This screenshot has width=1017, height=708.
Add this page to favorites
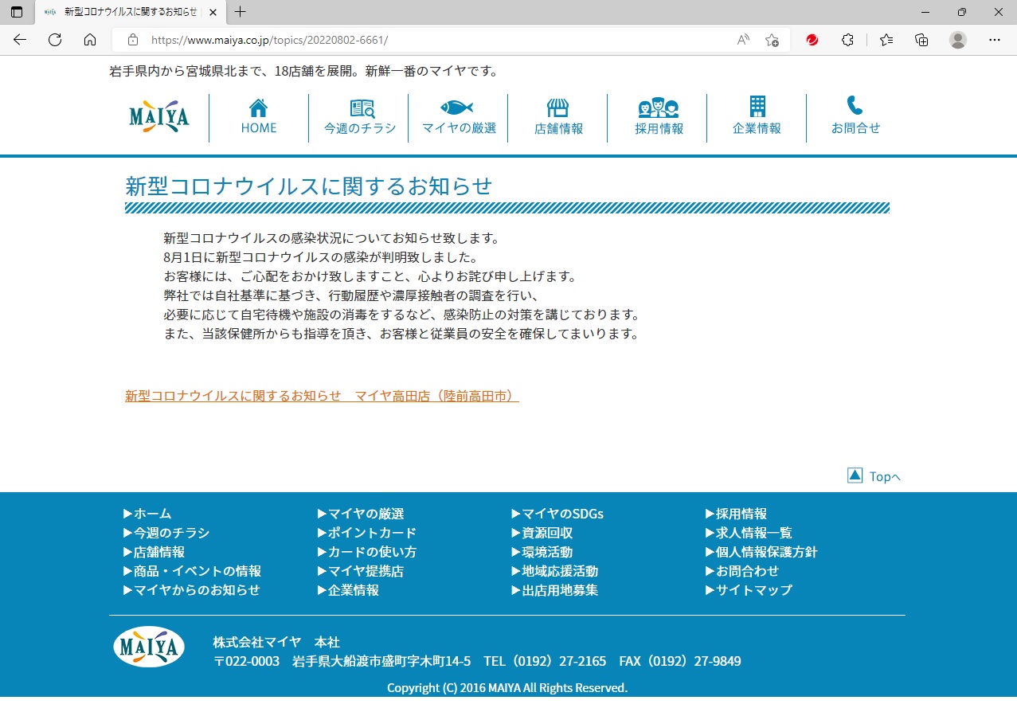tap(771, 40)
